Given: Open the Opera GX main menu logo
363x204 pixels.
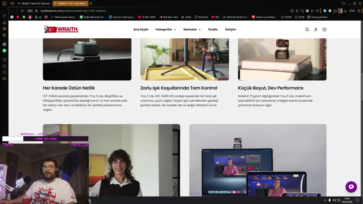Looking at the screenshot, I should pyautogui.click(x=4, y=3).
